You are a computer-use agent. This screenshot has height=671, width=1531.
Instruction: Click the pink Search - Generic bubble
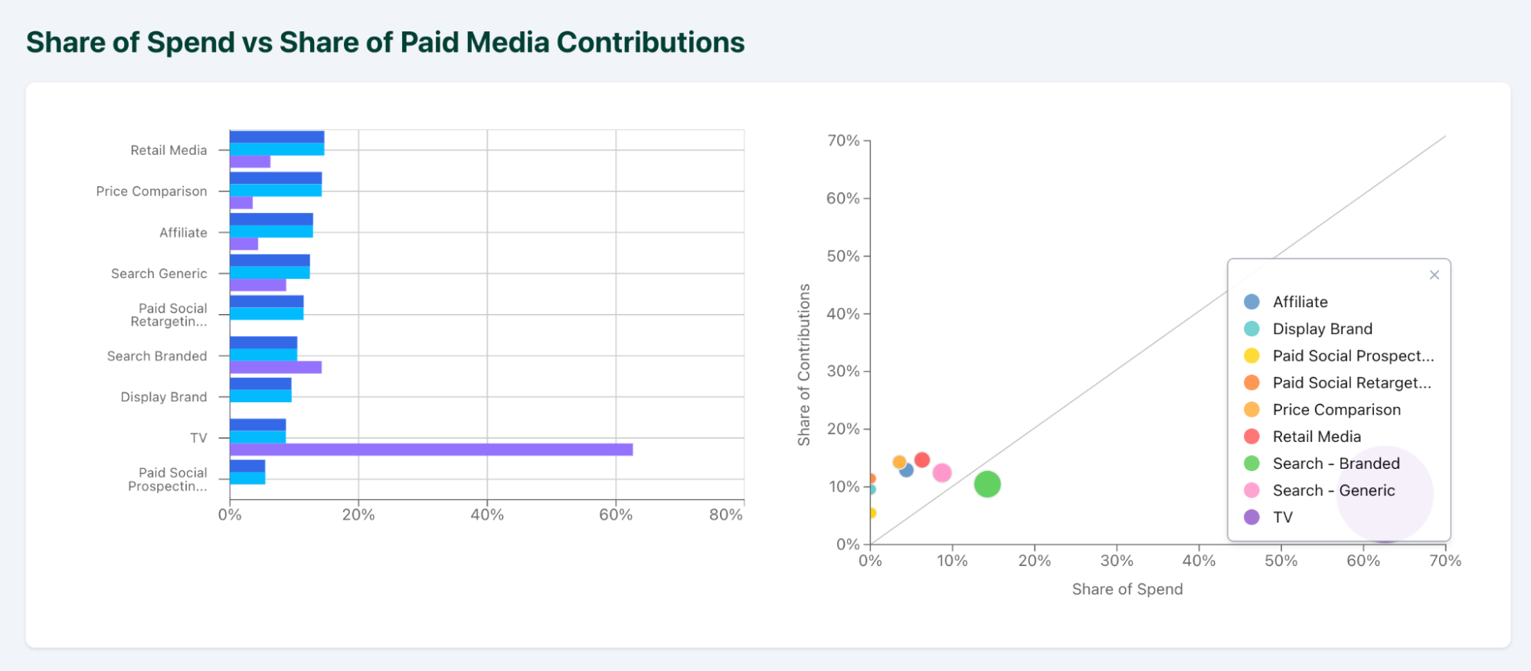click(x=942, y=473)
